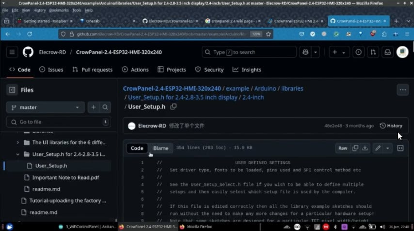Reload the page in Firefox
Image resolution: width=414 pixels, height=231 pixels.
point(29,34)
